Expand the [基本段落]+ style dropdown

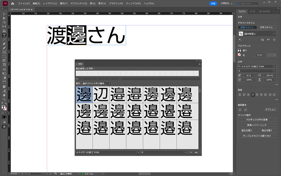(274, 34)
